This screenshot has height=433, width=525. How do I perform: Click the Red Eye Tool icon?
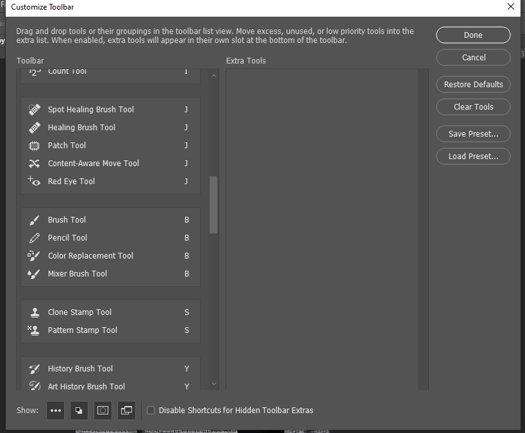tap(34, 181)
